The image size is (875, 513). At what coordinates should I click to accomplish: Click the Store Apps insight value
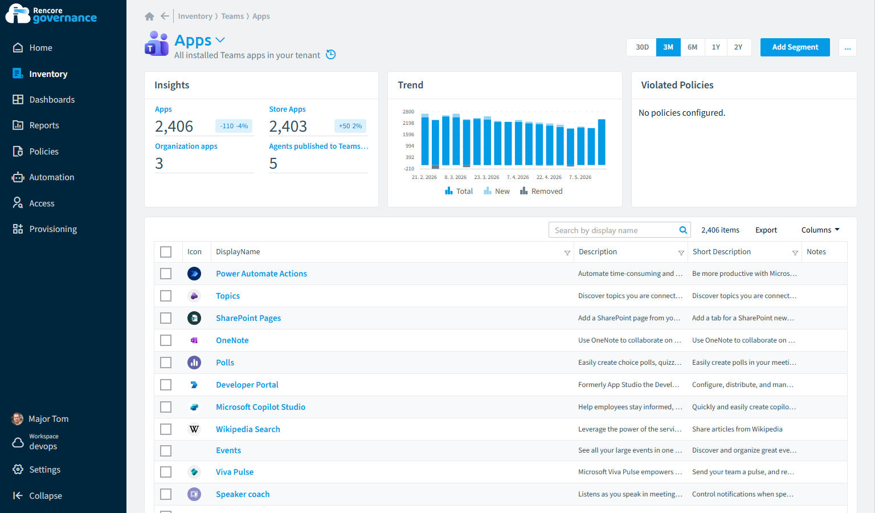click(x=288, y=126)
